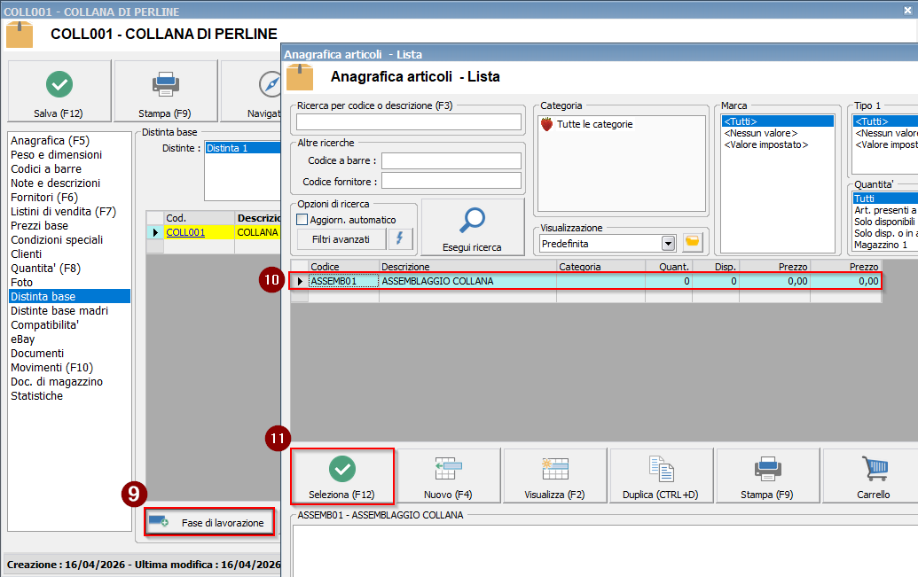The height and width of the screenshot is (577, 918).
Task: Open Visualizza (F2) for the article
Action: point(554,477)
